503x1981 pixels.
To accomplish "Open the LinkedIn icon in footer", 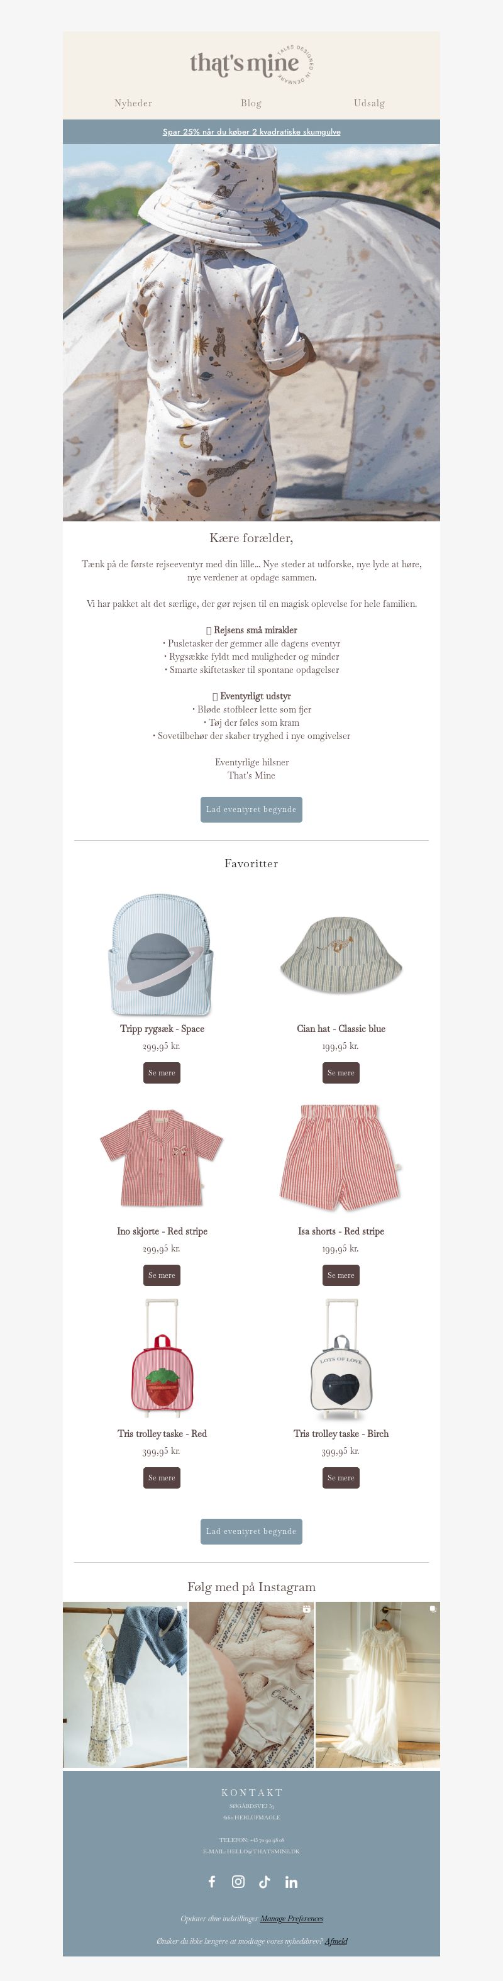I will [x=290, y=1881].
